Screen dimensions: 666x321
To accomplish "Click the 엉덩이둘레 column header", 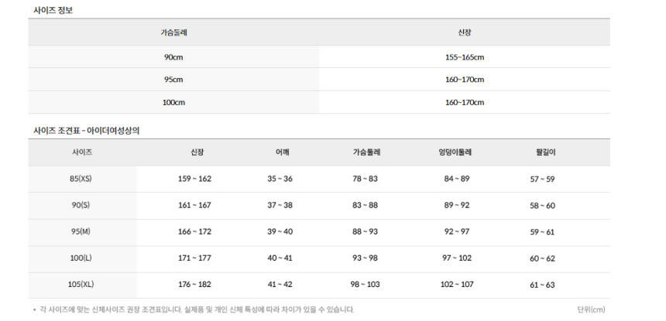I will click(455, 152).
